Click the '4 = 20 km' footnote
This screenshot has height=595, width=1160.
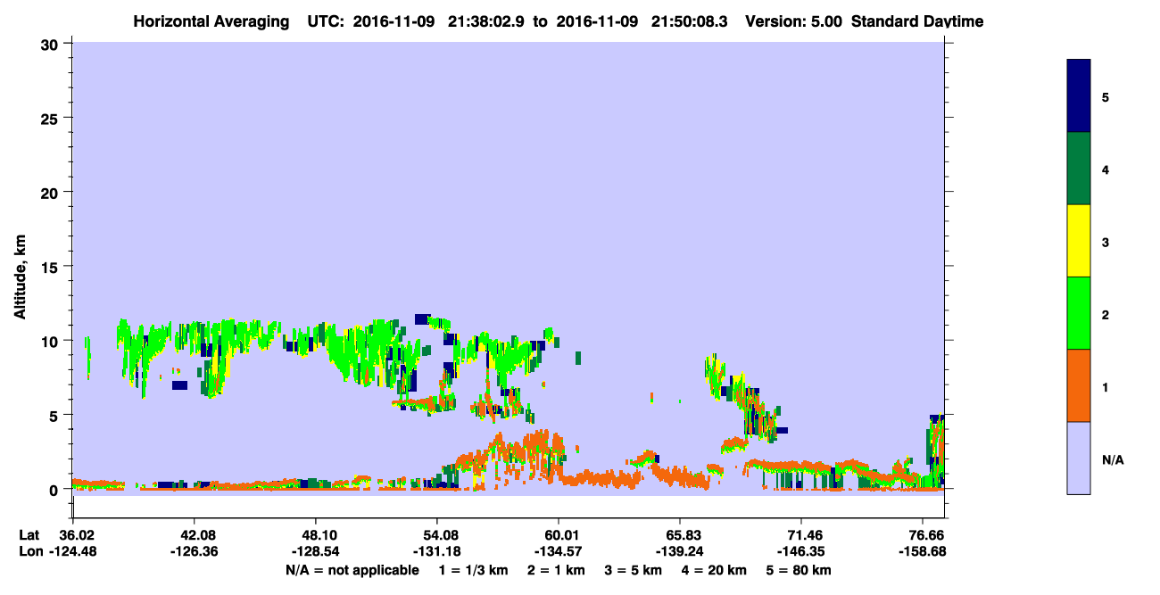click(713, 570)
